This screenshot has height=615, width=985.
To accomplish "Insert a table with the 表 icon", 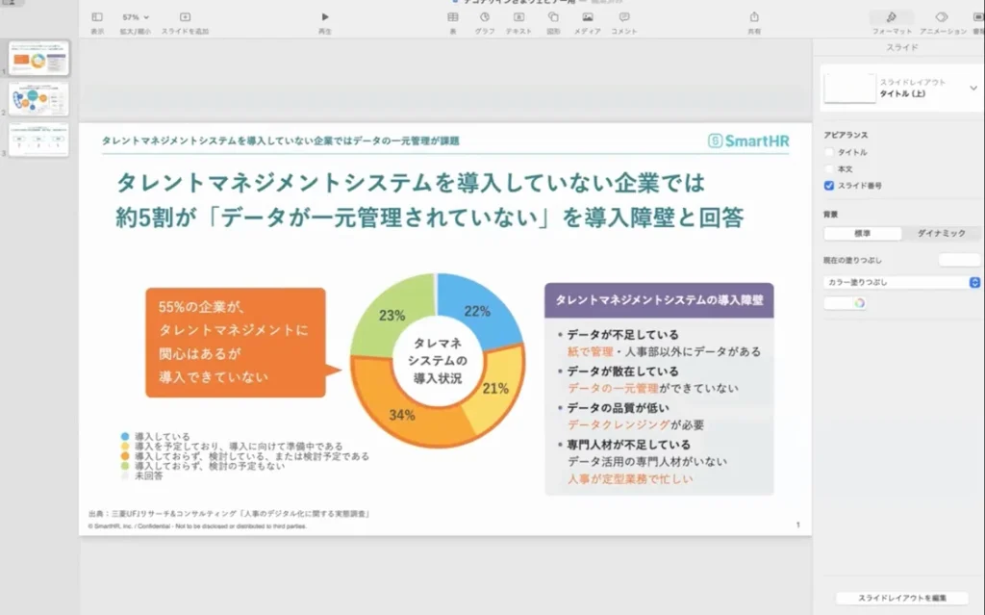I will (x=453, y=17).
